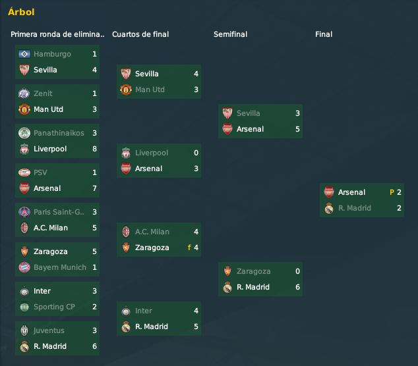Open the Paris Saint-Germain crest
The image size is (418, 366).
click(x=24, y=212)
